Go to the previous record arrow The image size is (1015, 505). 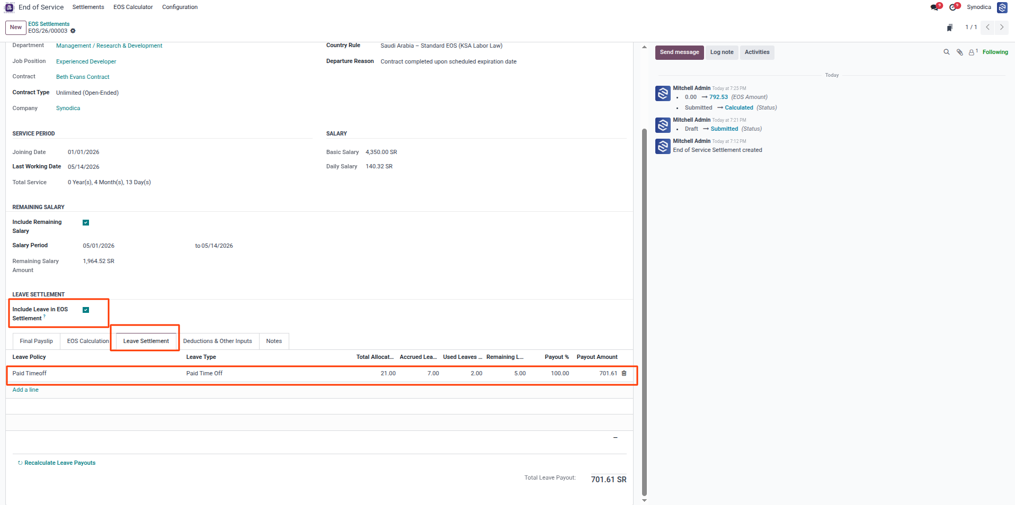[988, 27]
